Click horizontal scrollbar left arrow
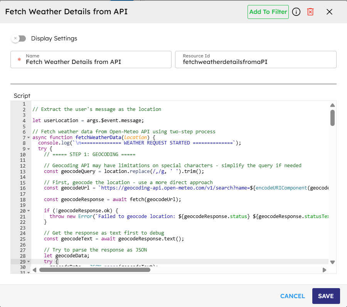Image resolution: width=347 pixels, height=307 pixels. (34, 270)
